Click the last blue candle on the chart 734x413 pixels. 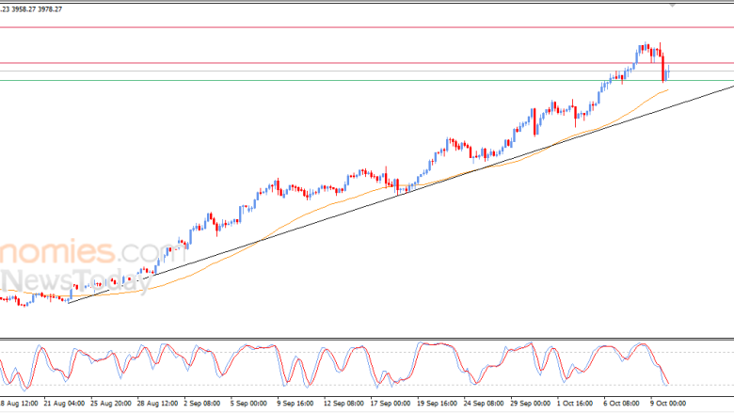click(x=667, y=71)
